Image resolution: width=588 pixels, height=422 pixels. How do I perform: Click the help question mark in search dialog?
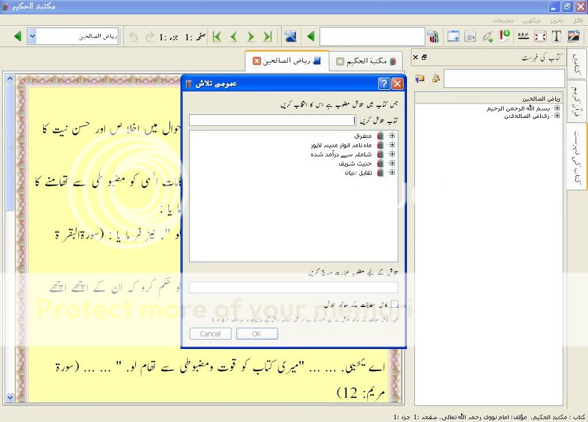[x=383, y=84]
